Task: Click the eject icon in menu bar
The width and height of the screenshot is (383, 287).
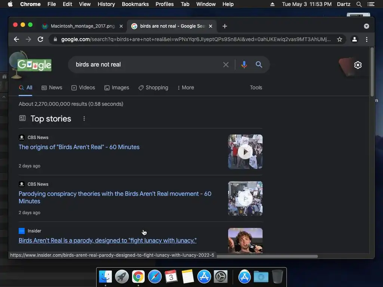Action: pyautogui.click(x=272, y=4)
